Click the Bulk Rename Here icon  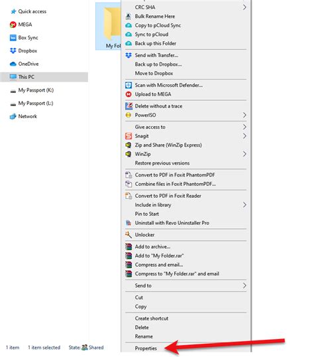click(x=129, y=16)
